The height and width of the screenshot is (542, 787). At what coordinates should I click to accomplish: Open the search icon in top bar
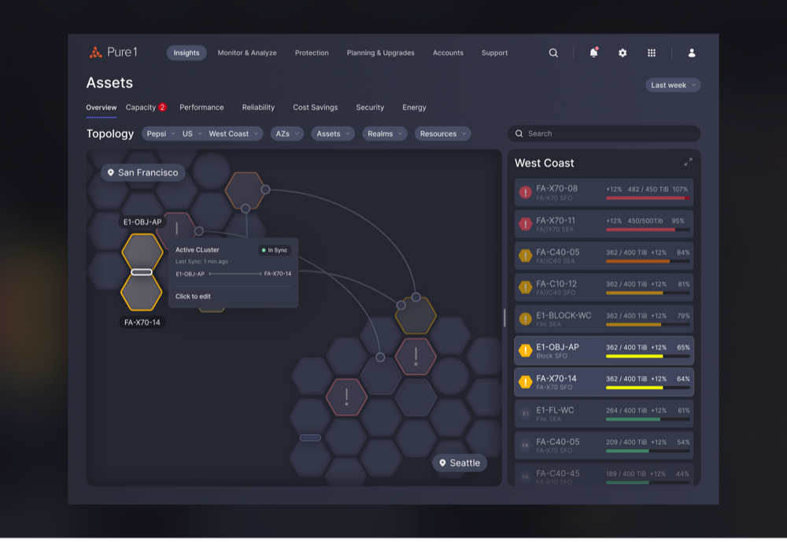(553, 53)
